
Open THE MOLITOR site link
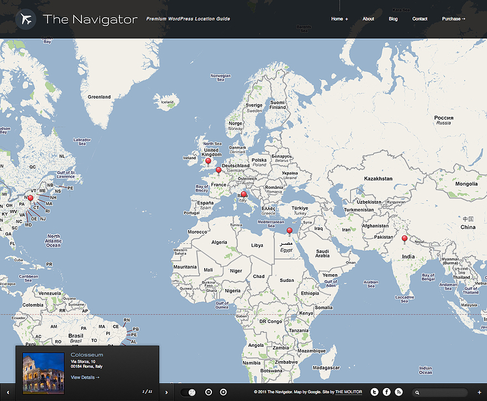tap(349, 392)
